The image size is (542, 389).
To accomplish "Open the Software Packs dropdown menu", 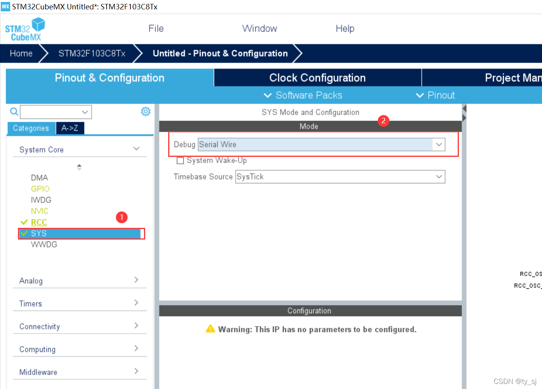I will [x=303, y=95].
